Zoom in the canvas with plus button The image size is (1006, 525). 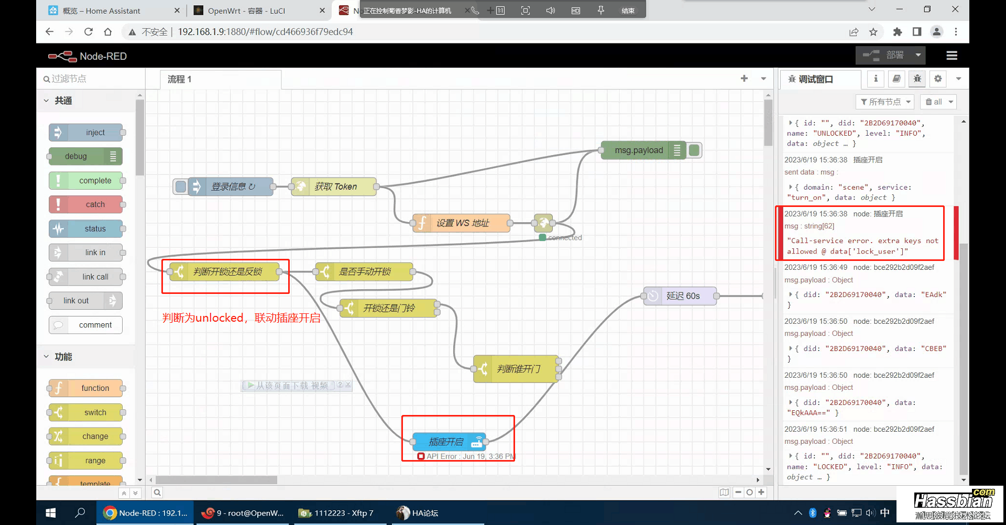point(761,493)
